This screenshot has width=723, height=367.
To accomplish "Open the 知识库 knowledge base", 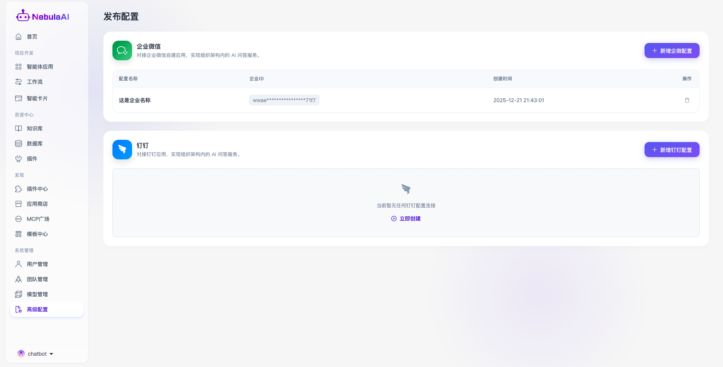I will click(34, 128).
